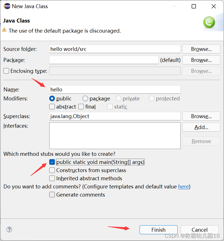Check the final modifier
Viewport: 224px width, 241px height.
(x=80, y=107)
